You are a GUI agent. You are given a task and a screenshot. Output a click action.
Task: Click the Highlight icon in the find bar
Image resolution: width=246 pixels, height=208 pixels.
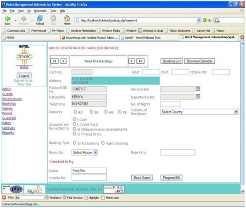[x=86, y=197]
